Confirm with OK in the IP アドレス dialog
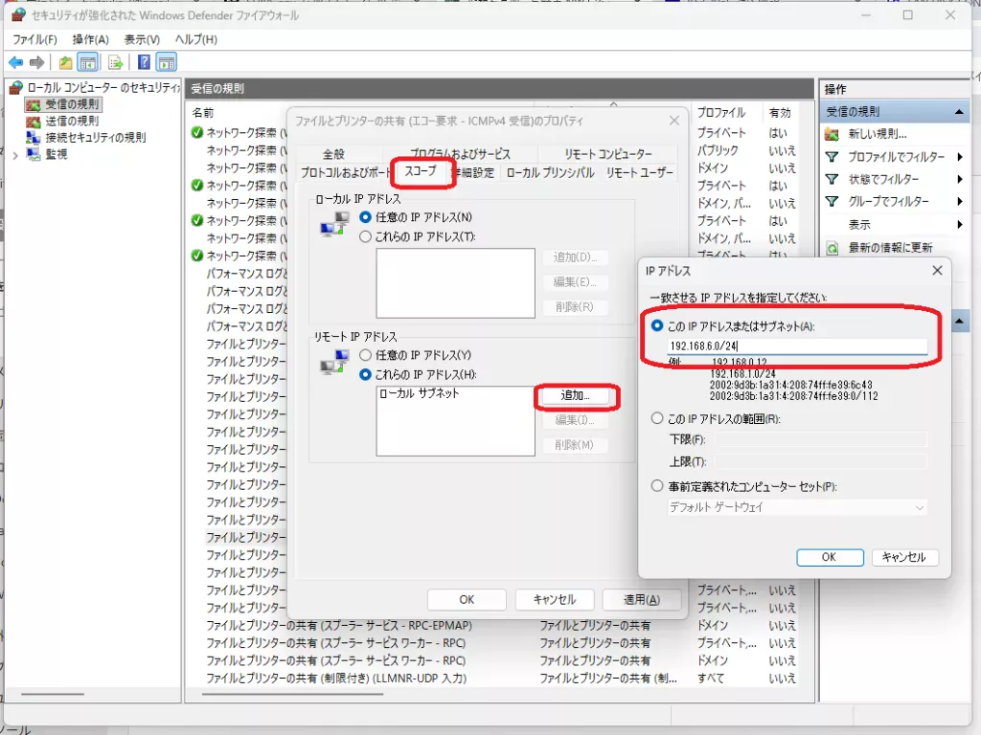This screenshot has height=735, width=981. (830, 557)
